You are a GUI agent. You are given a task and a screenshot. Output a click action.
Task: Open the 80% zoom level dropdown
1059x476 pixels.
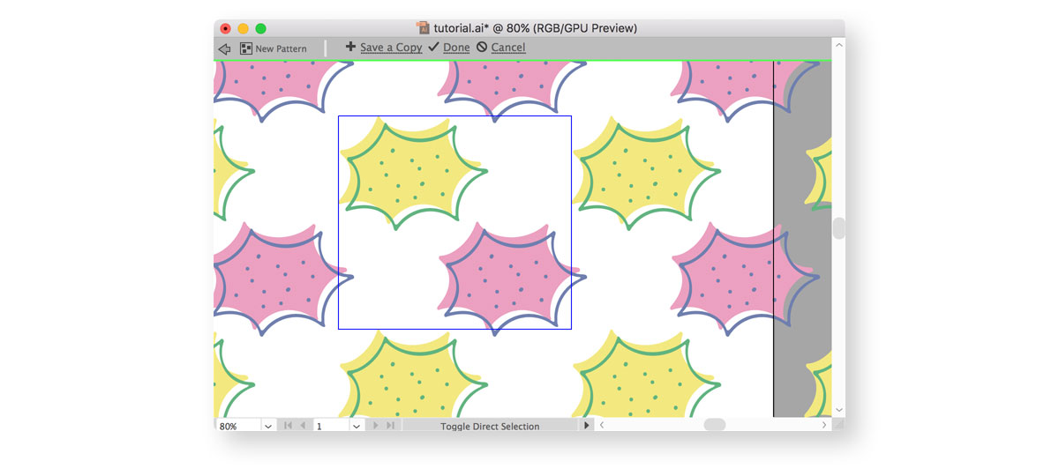[268, 426]
